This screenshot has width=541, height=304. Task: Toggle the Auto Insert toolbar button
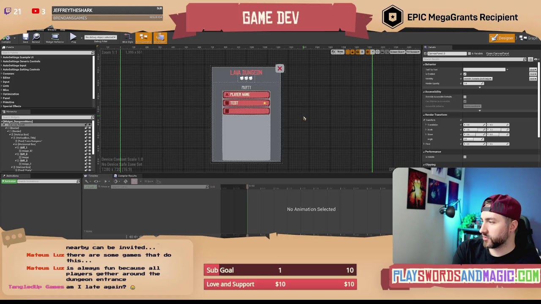[x=160, y=38]
